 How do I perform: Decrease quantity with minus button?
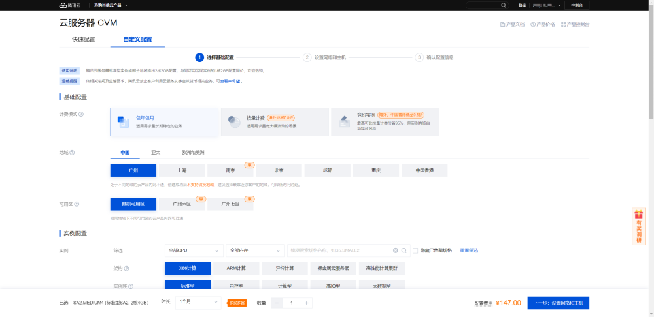pos(276,303)
